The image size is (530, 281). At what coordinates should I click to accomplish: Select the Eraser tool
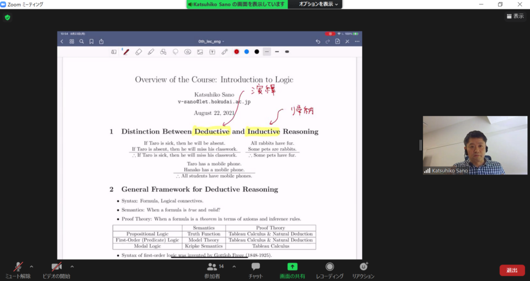[139, 52]
